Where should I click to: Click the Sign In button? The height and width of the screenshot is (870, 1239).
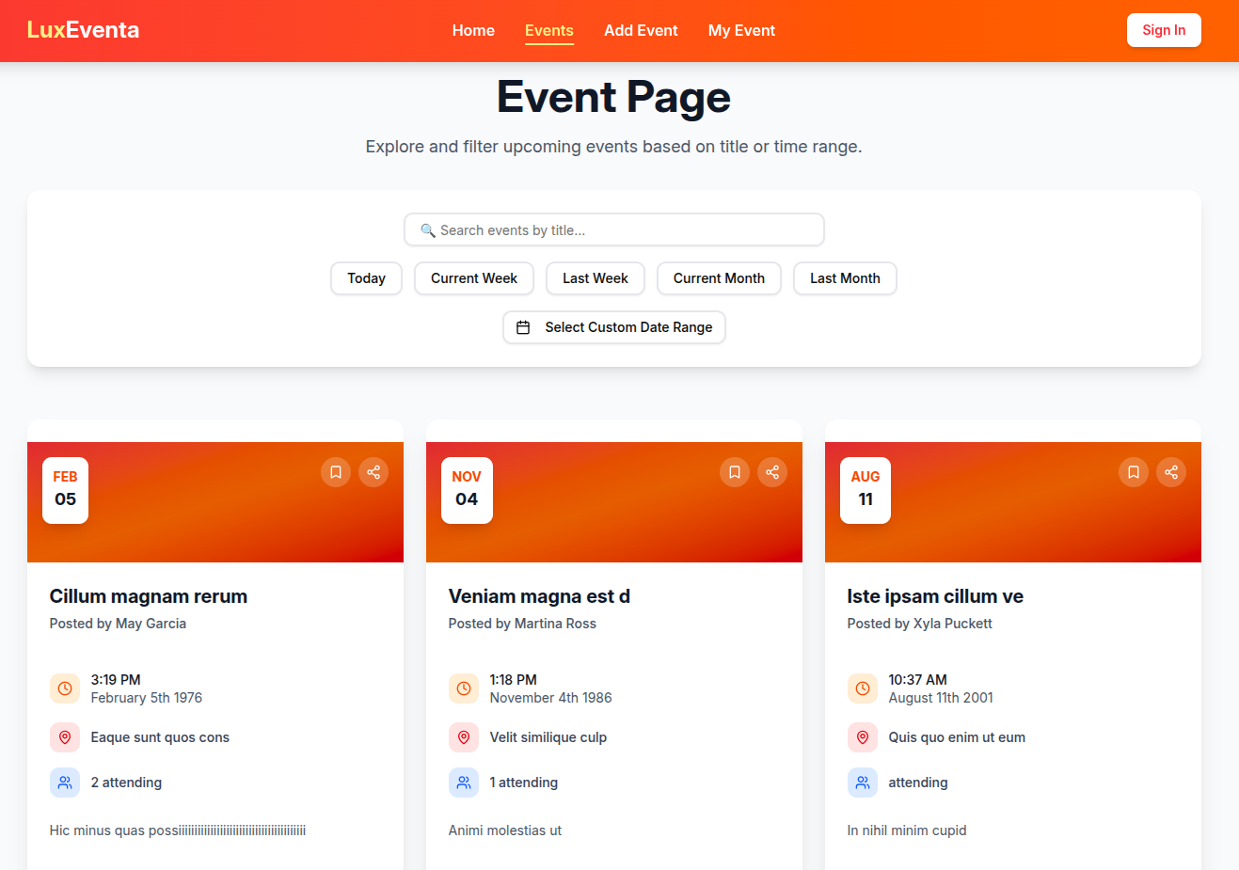pos(1164,30)
